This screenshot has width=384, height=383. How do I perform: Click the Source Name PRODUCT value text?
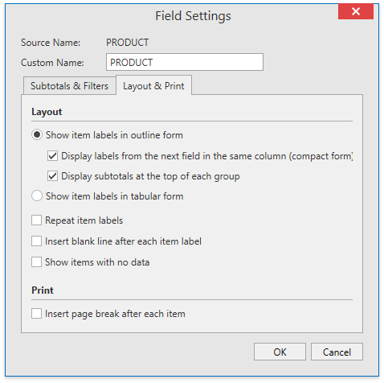[x=128, y=43]
